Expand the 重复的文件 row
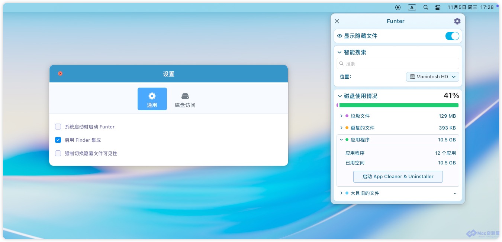The height and width of the screenshot is (242, 502). point(341,128)
